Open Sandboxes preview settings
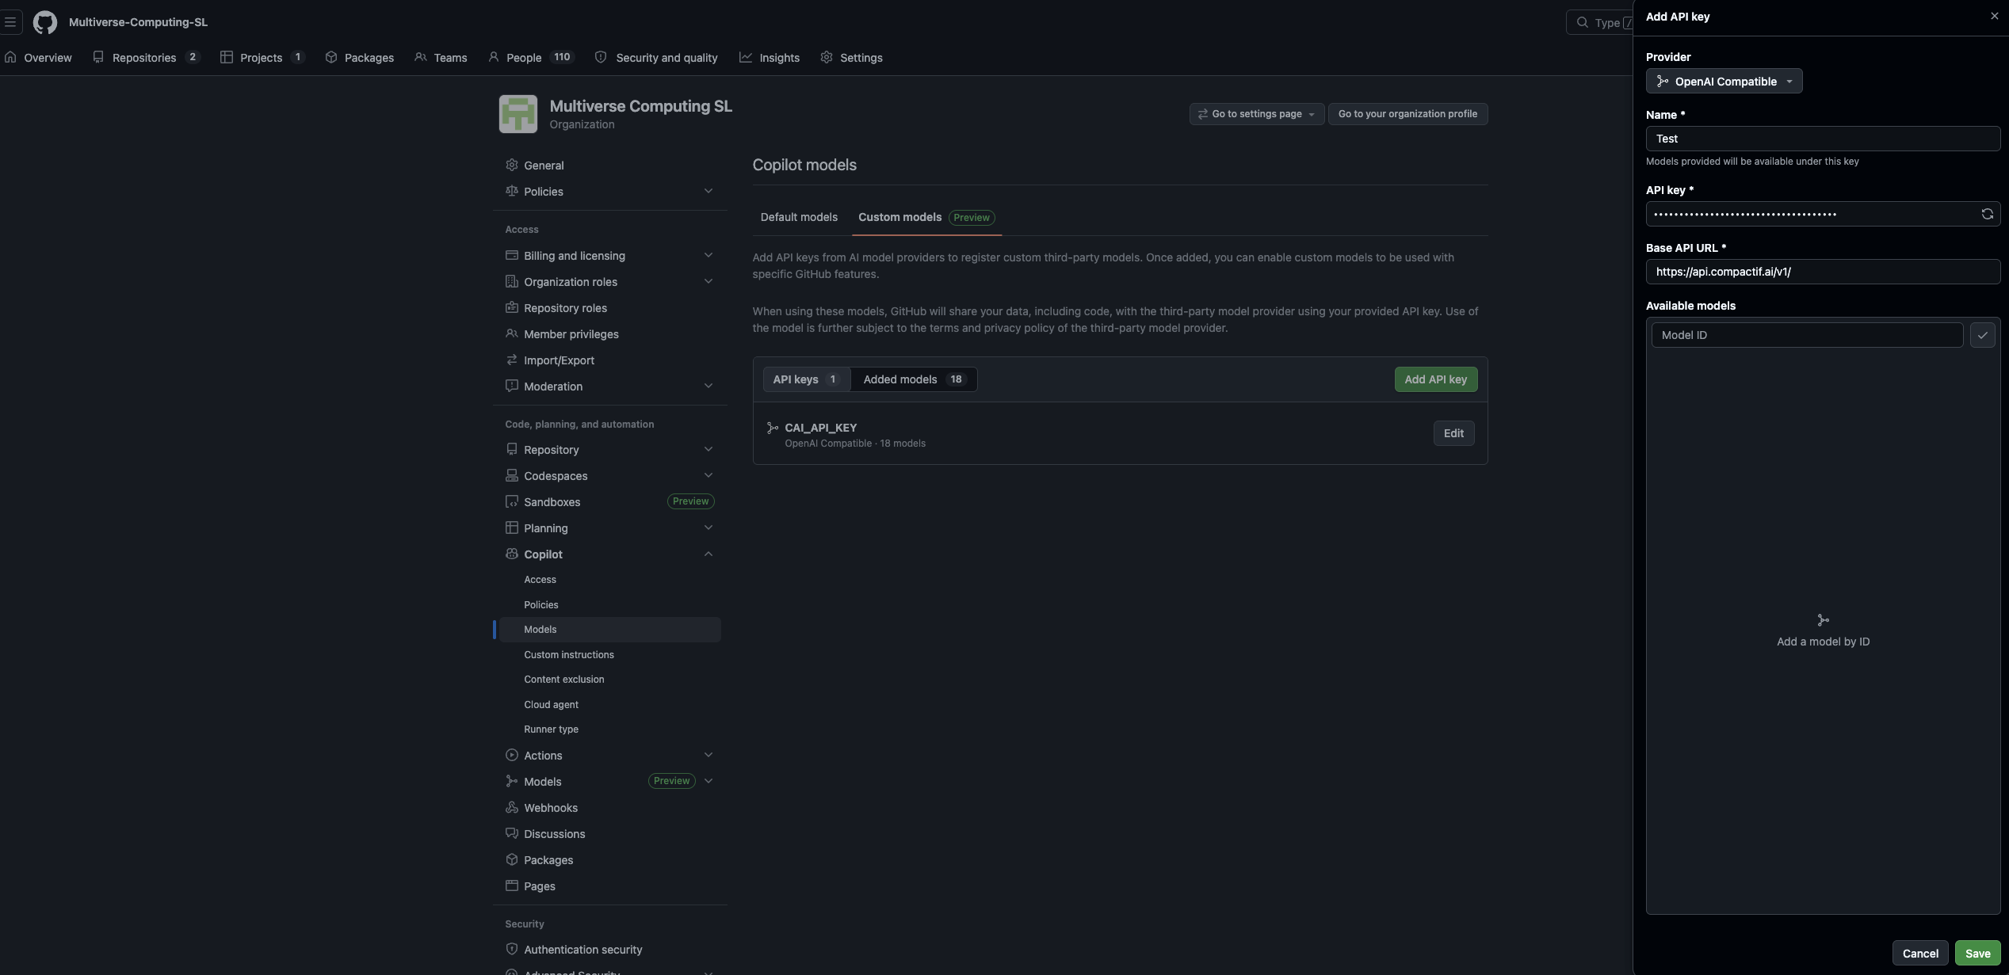 (x=609, y=502)
